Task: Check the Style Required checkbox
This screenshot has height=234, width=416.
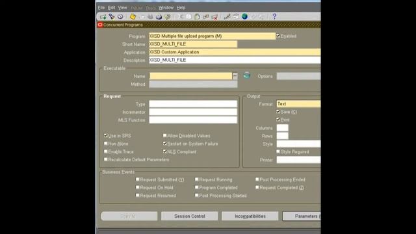Action: [x=278, y=151]
